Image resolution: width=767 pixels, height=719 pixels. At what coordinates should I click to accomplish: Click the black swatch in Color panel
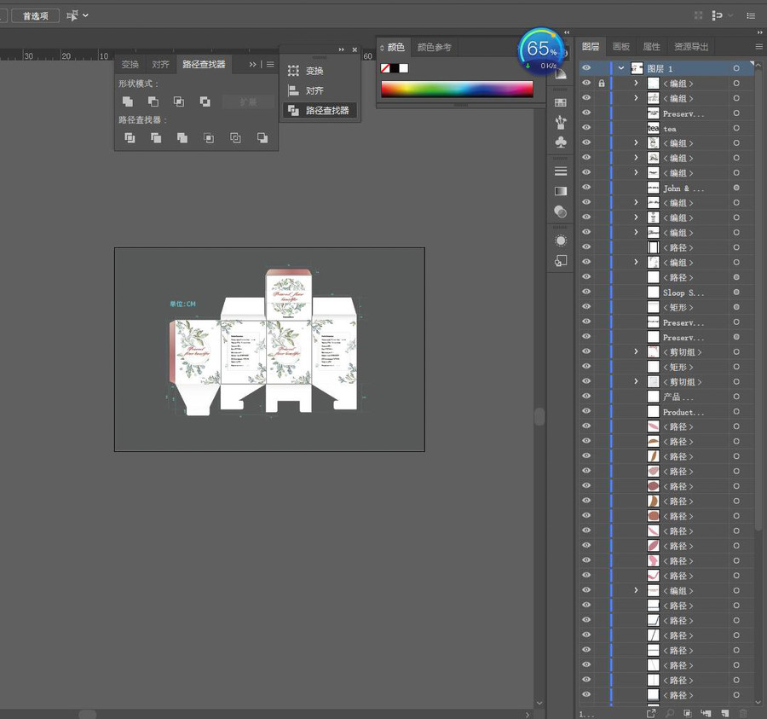pyautogui.click(x=395, y=68)
